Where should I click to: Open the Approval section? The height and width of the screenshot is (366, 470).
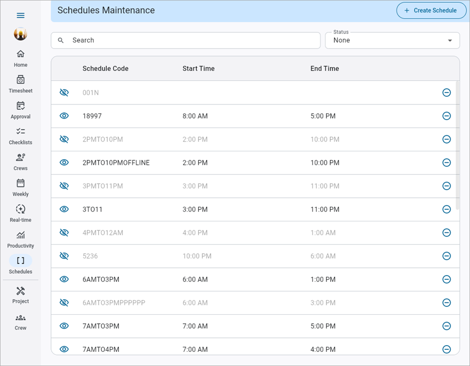coord(20,109)
